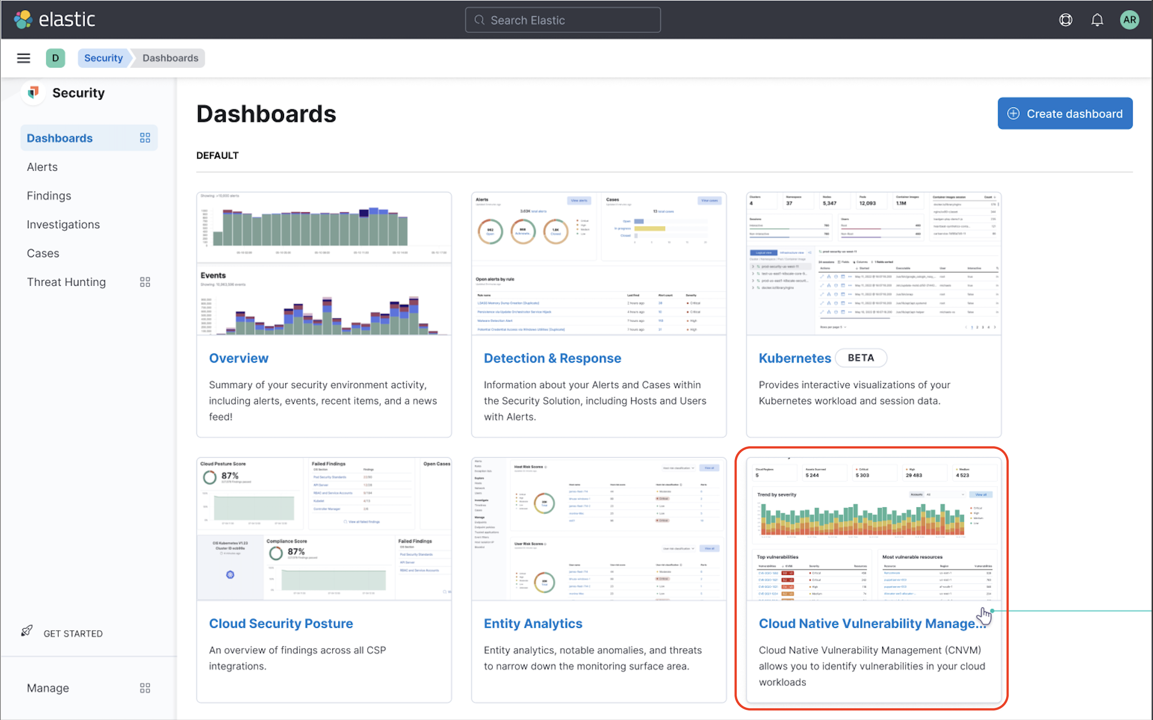Click the grid icon beside Threat Hunting
The width and height of the screenshot is (1153, 720).
coord(145,282)
